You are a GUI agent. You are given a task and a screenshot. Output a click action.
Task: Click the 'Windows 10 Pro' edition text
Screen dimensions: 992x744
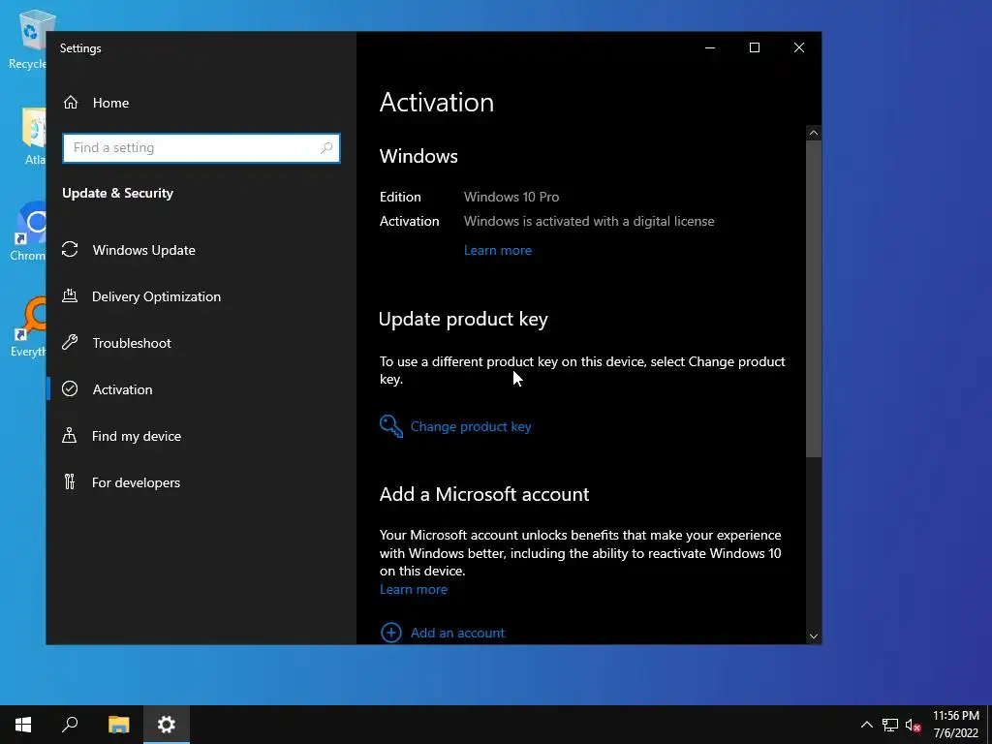coord(511,197)
